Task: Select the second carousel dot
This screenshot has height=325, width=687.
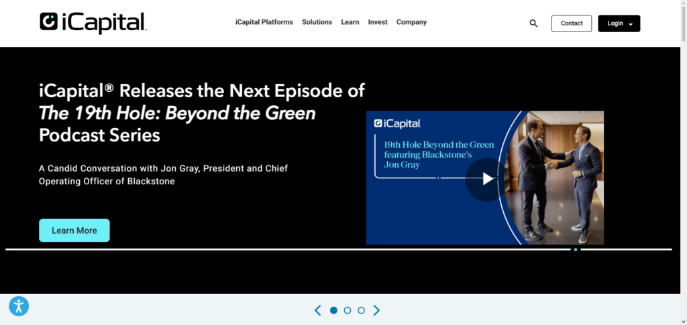Action: (348, 310)
